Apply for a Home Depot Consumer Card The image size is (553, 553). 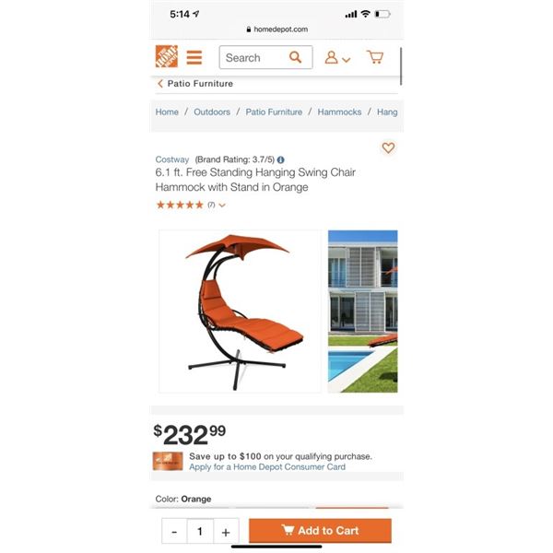point(267,467)
